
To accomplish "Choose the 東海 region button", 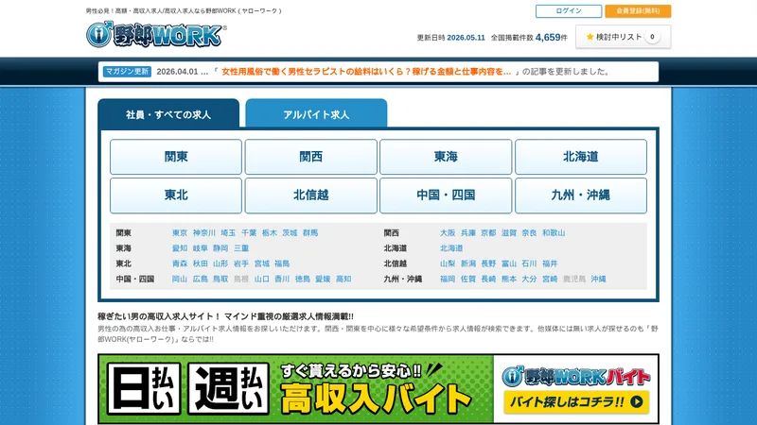I will tap(446, 157).
